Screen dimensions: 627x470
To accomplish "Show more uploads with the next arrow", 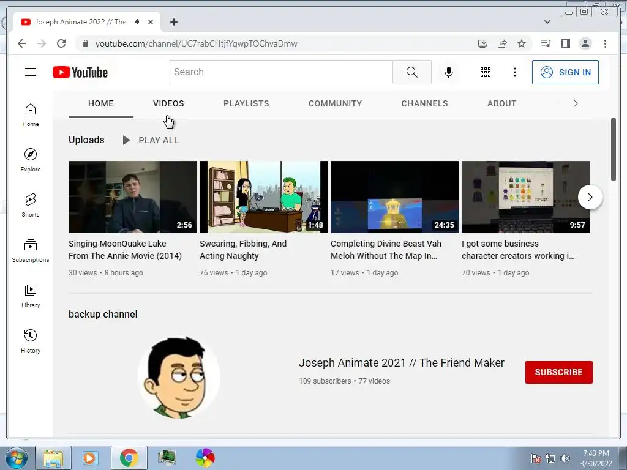I will (590, 197).
